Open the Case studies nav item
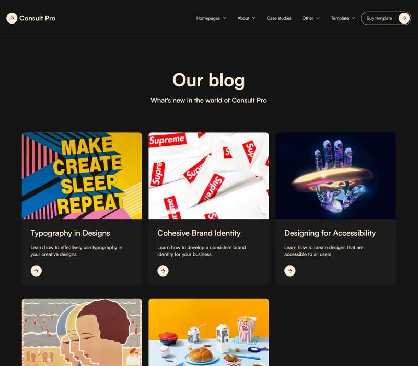 [279, 18]
